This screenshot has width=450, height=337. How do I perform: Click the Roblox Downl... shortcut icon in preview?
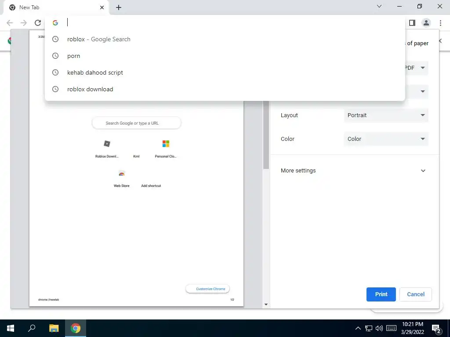click(x=107, y=143)
